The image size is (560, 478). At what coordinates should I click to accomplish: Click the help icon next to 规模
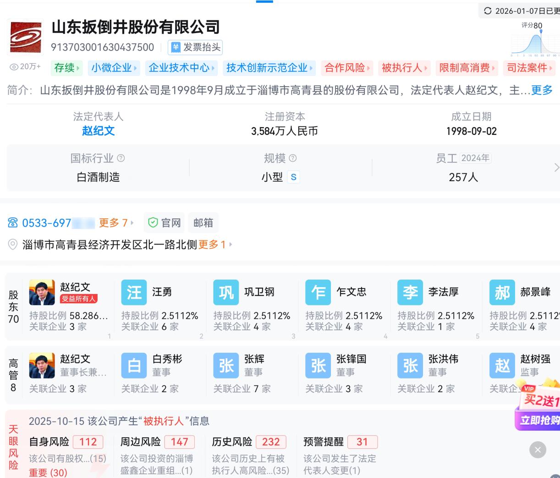(x=293, y=158)
